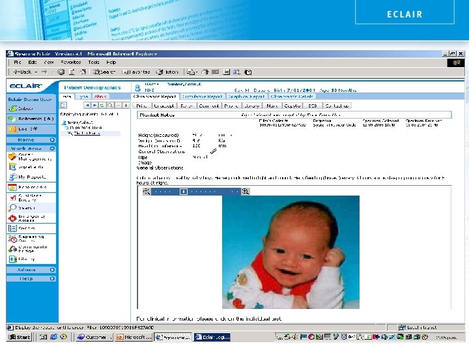This screenshot has height=352, width=469.
Task: Click the baby photo image
Action: [291, 252]
